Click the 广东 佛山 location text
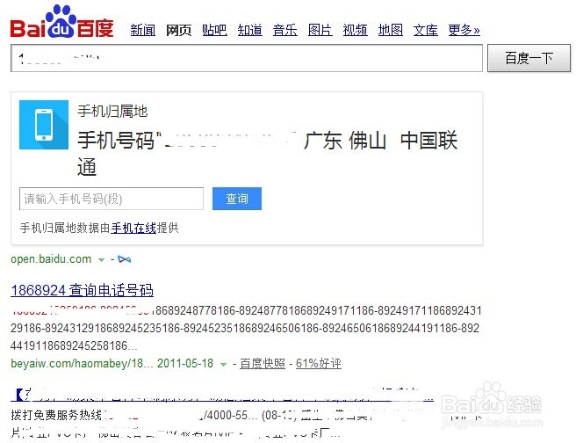 [x=344, y=141]
